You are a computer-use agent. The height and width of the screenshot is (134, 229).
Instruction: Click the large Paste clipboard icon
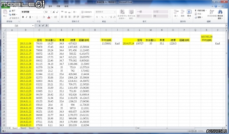5,12
